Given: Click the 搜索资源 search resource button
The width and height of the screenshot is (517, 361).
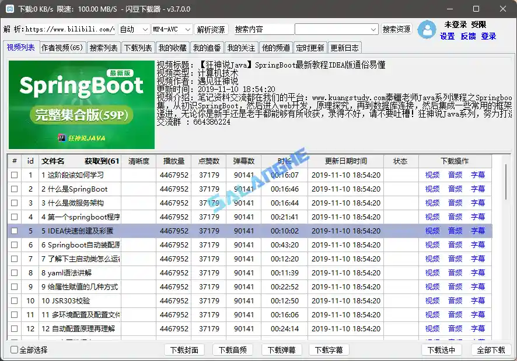Looking at the screenshot, I should pos(397,28).
